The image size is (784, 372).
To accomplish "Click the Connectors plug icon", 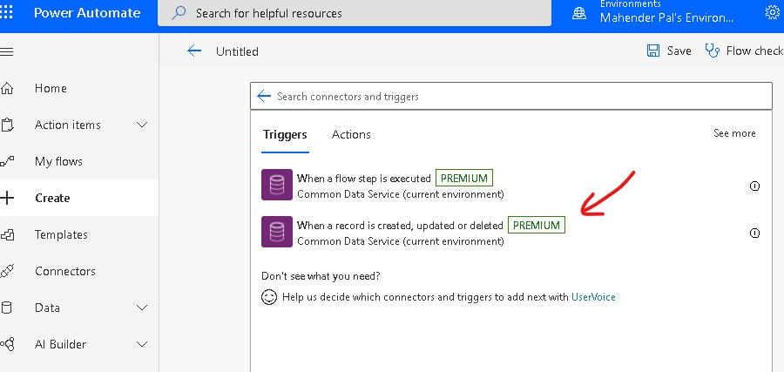I will coord(6,271).
